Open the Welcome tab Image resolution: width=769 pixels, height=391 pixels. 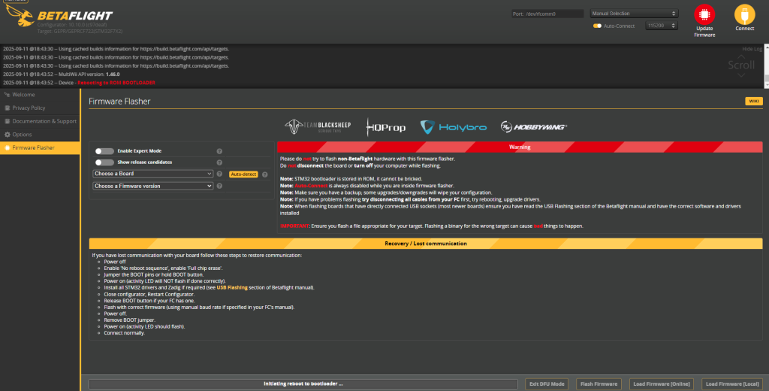pos(40,94)
